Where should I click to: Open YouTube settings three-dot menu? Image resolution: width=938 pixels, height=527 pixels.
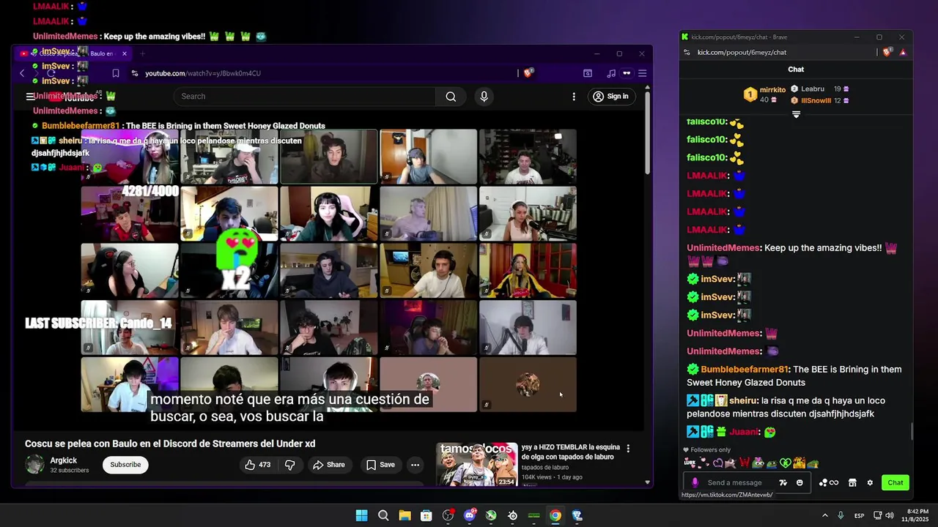click(574, 97)
